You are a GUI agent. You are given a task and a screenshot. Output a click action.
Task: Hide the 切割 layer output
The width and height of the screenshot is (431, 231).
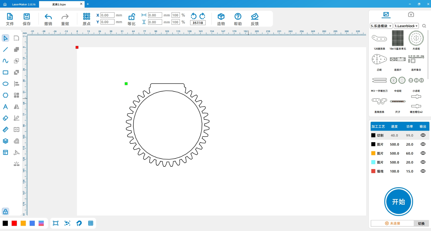tap(423, 135)
